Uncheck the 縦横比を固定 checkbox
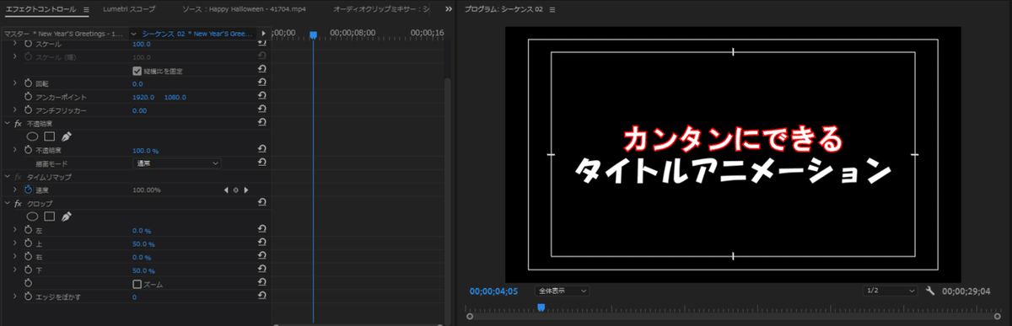Image resolution: width=1012 pixels, height=326 pixels. (x=137, y=71)
